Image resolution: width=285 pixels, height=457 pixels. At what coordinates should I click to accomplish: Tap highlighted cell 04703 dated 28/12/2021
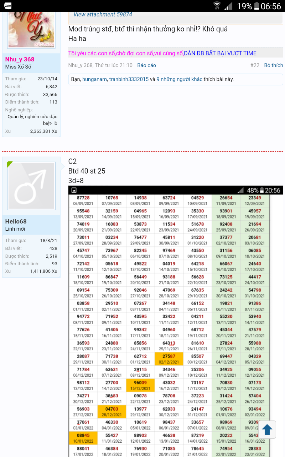click(112, 412)
